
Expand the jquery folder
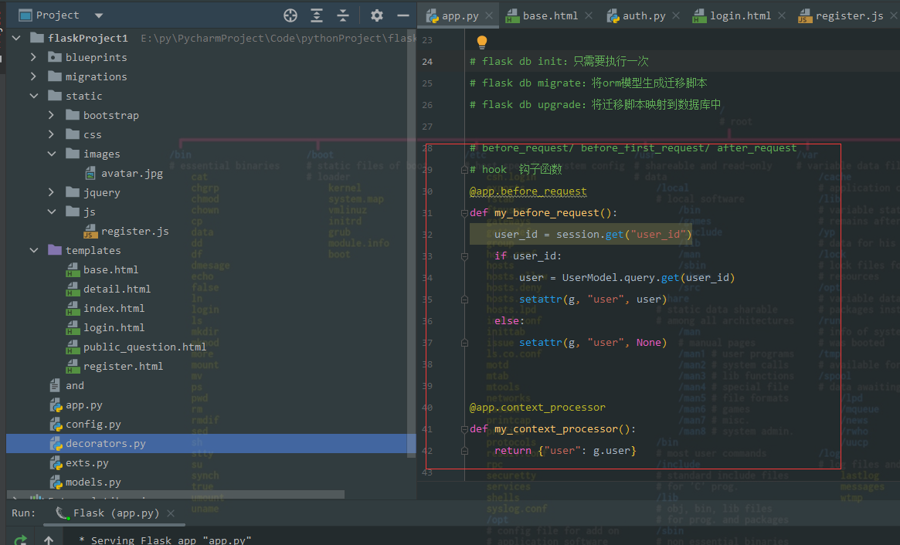[51, 192]
